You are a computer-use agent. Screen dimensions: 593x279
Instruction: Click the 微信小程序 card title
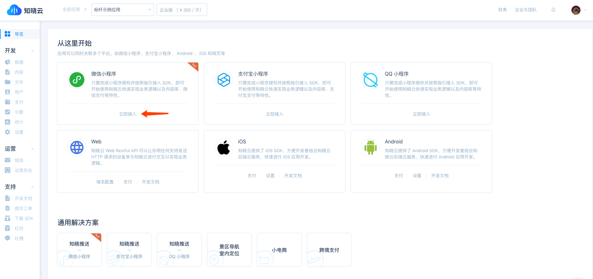[104, 74]
